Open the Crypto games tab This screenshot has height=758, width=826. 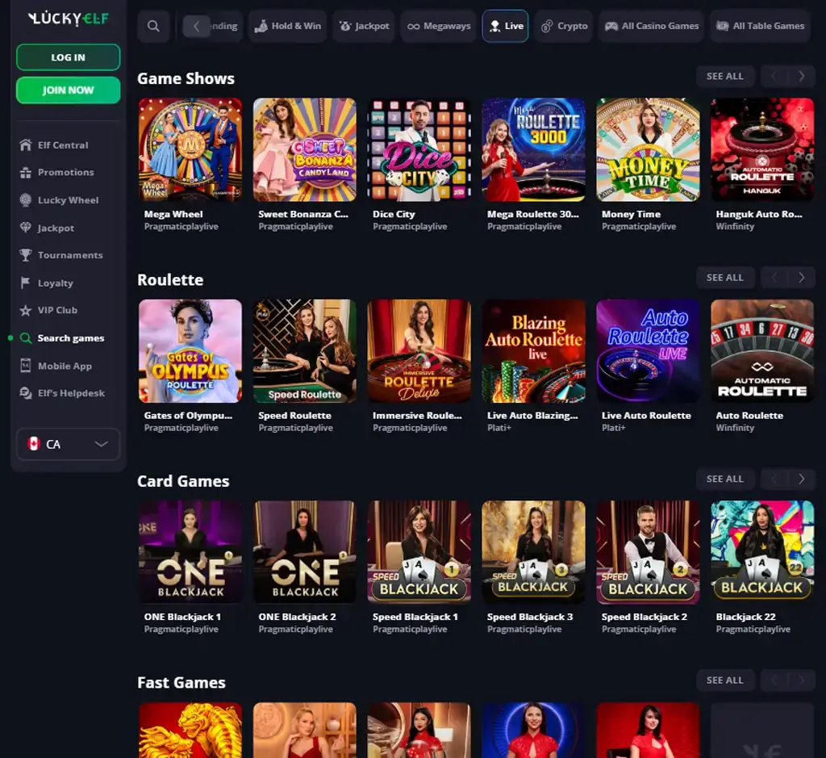[564, 26]
